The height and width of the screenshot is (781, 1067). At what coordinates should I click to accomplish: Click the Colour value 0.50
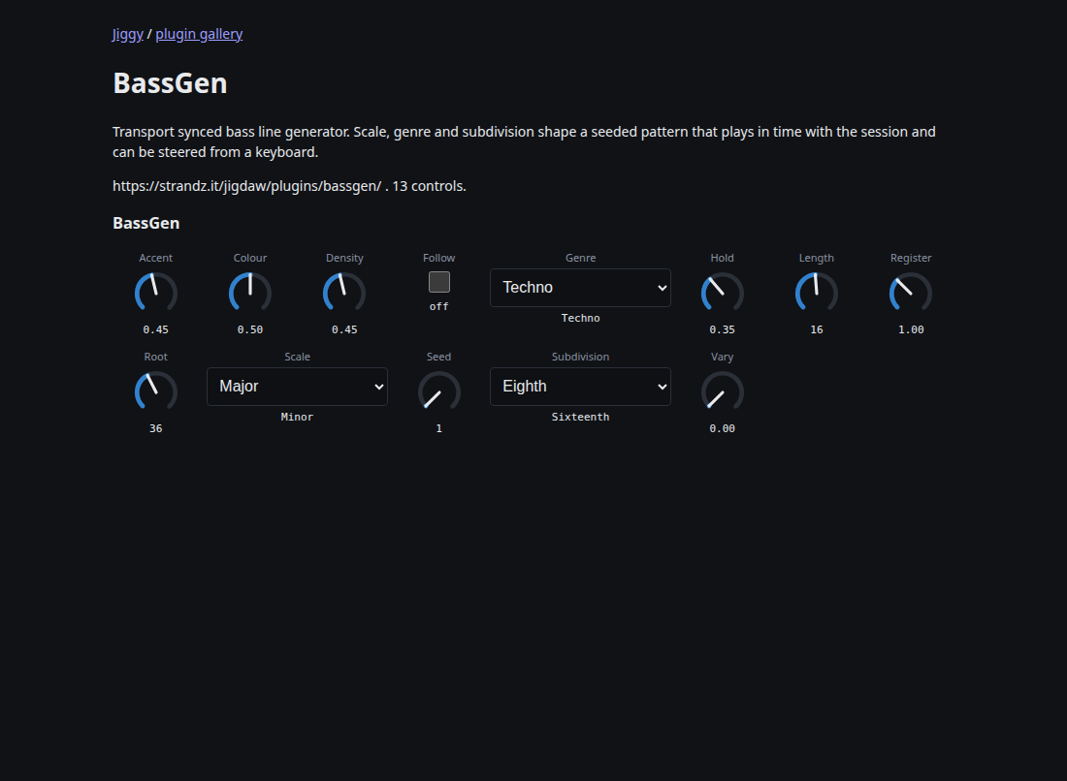(249, 329)
